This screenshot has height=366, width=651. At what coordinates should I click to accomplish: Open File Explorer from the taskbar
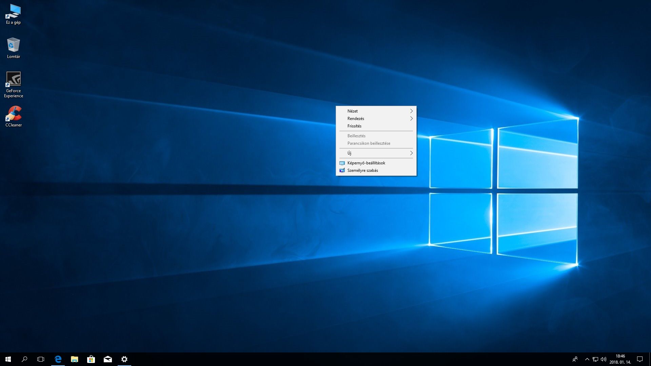tap(75, 359)
